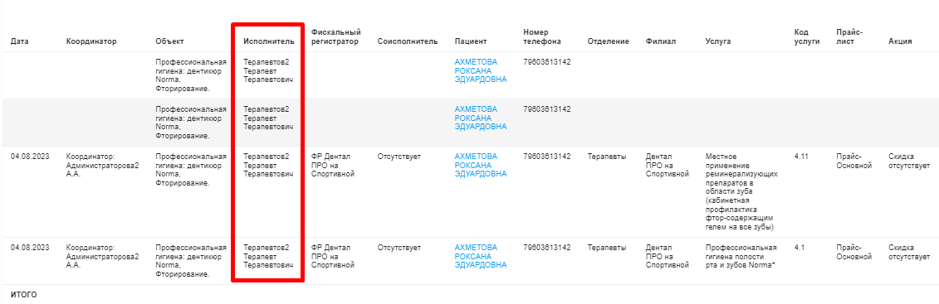Screen dimensions: 939x304
Task: Click the ИТОГО totals row label
Action: 24,294
